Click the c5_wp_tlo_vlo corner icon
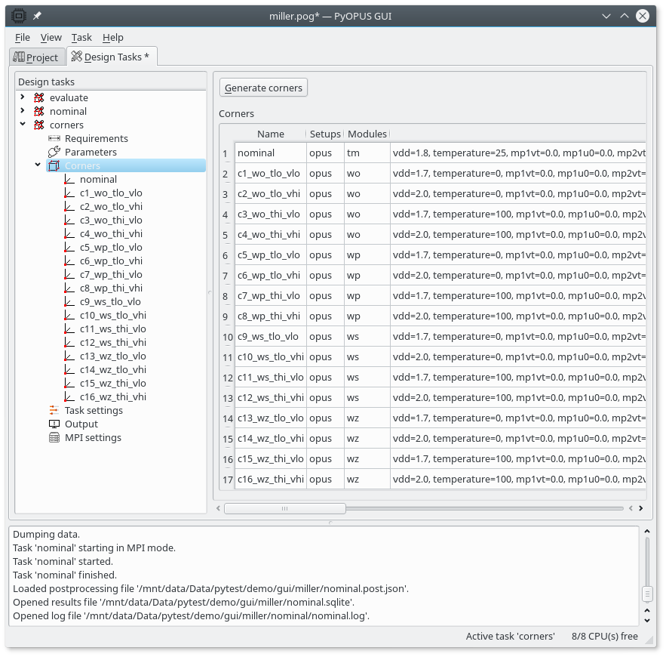666x657 pixels. (x=69, y=247)
